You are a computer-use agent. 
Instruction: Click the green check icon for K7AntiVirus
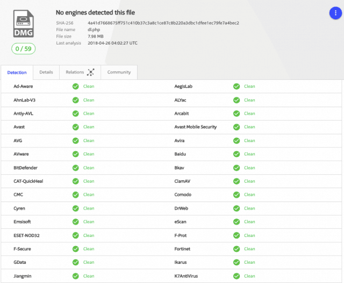point(236,276)
